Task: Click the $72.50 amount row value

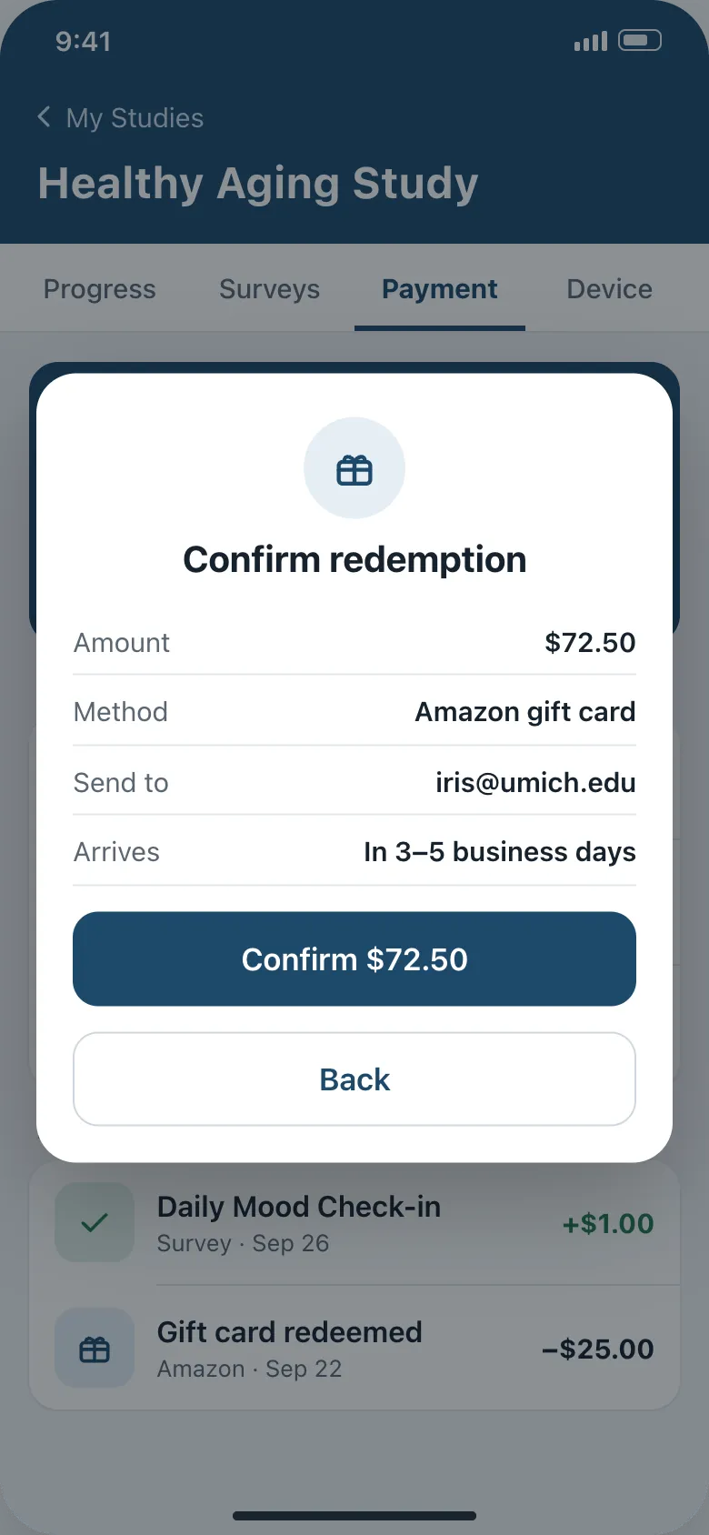Action: click(x=590, y=643)
